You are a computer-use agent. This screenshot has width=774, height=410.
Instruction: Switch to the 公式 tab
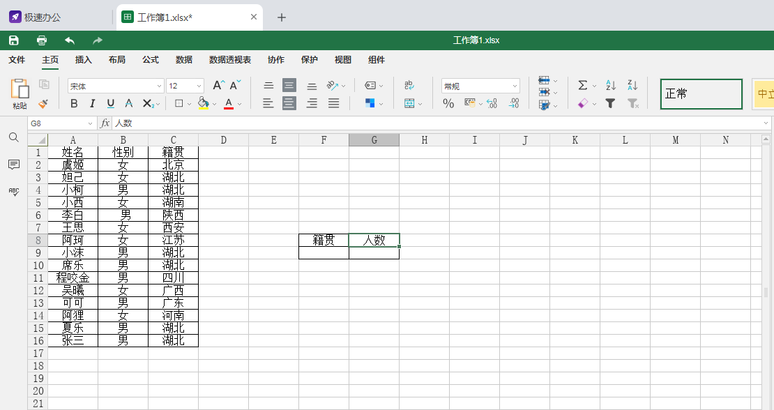pos(151,60)
